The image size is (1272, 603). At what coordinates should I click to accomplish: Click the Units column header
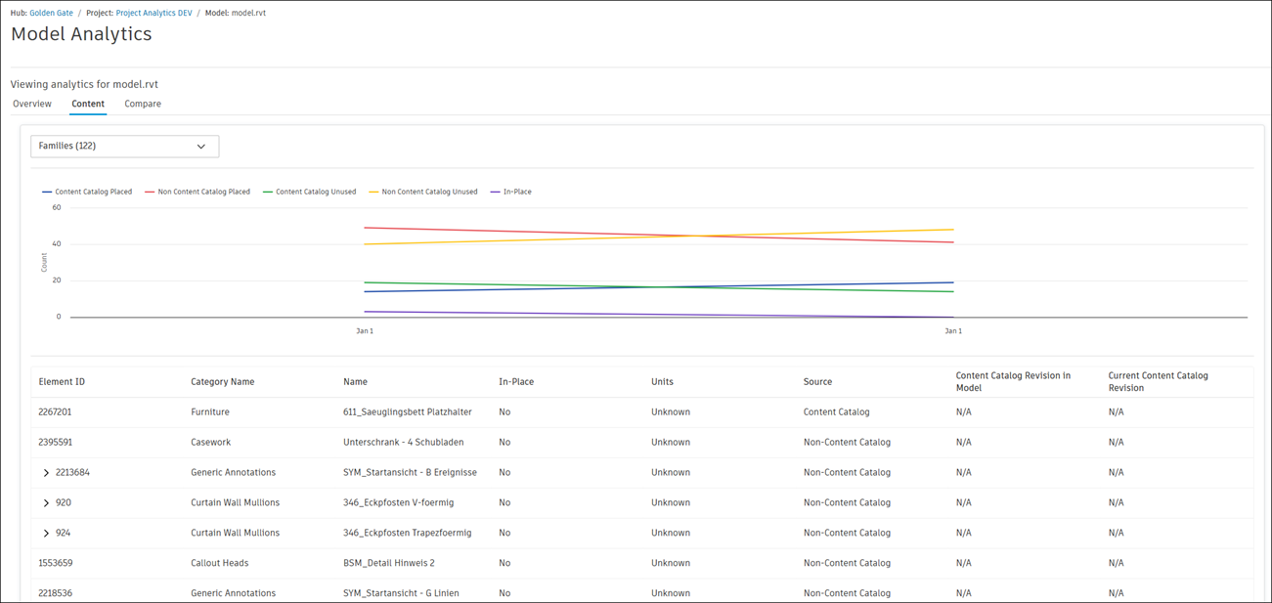click(x=662, y=382)
